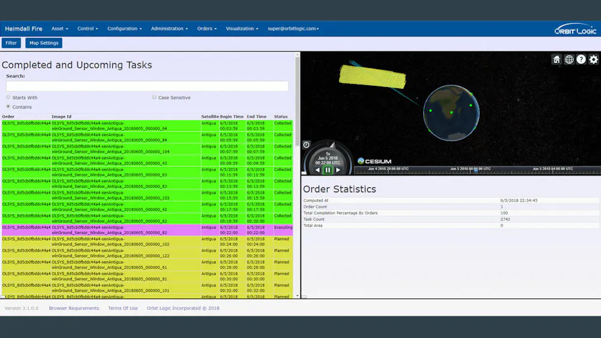Open Map Settings
Viewport: 601px width, 338px height.
click(44, 43)
